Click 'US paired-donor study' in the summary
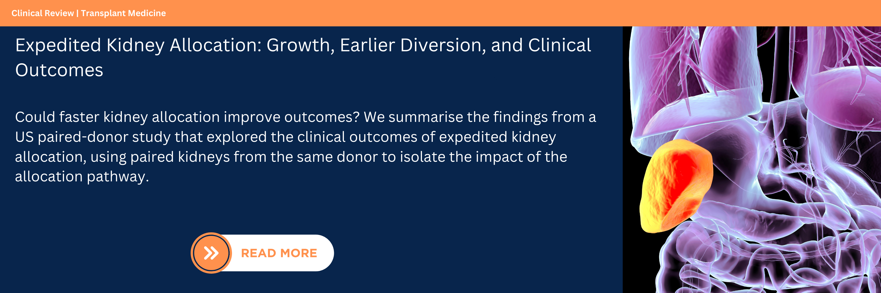This screenshot has width=881, height=293. click(x=93, y=137)
